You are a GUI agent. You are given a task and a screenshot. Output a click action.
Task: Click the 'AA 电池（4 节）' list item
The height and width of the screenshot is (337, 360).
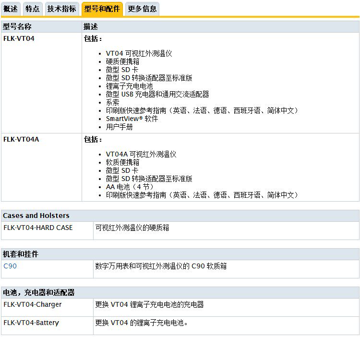coord(130,187)
